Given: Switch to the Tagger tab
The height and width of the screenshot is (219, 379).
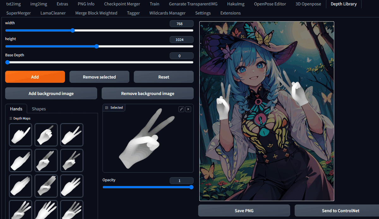Looking at the screenshot, I should [133, 13].
